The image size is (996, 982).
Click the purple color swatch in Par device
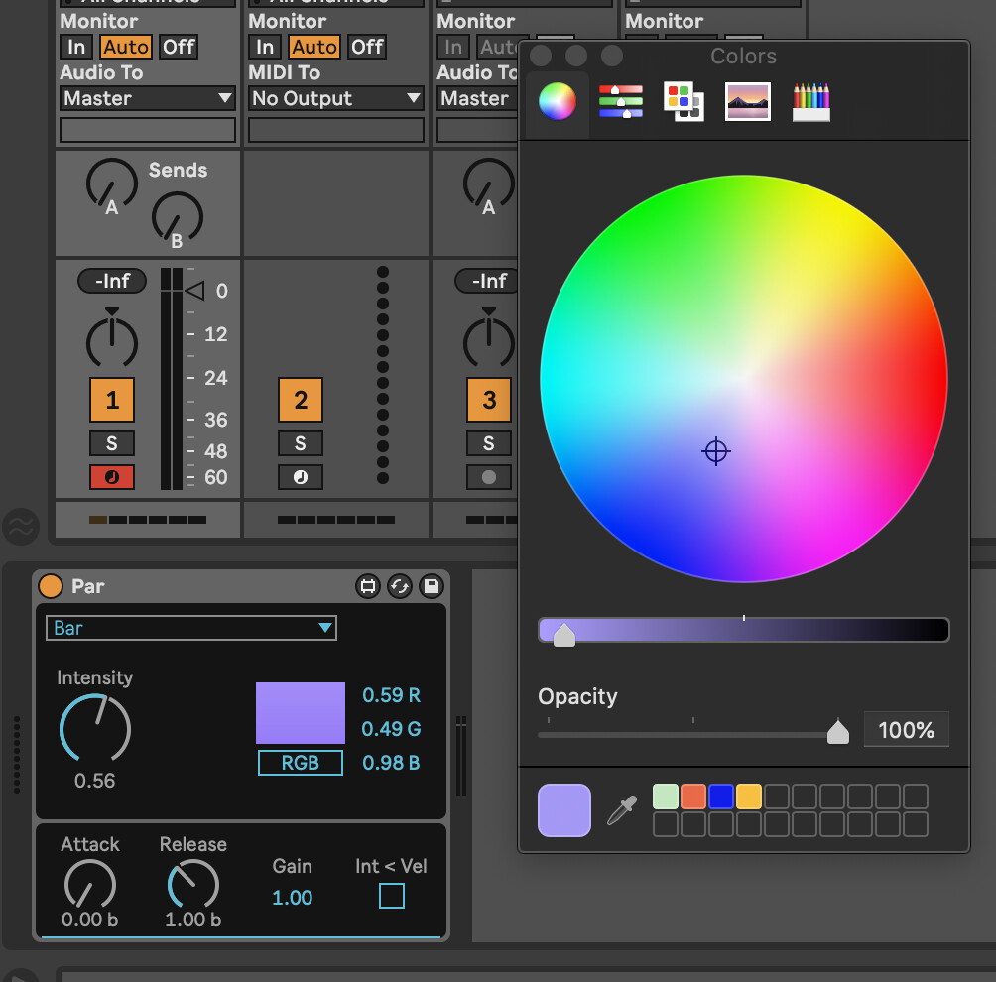300,712
